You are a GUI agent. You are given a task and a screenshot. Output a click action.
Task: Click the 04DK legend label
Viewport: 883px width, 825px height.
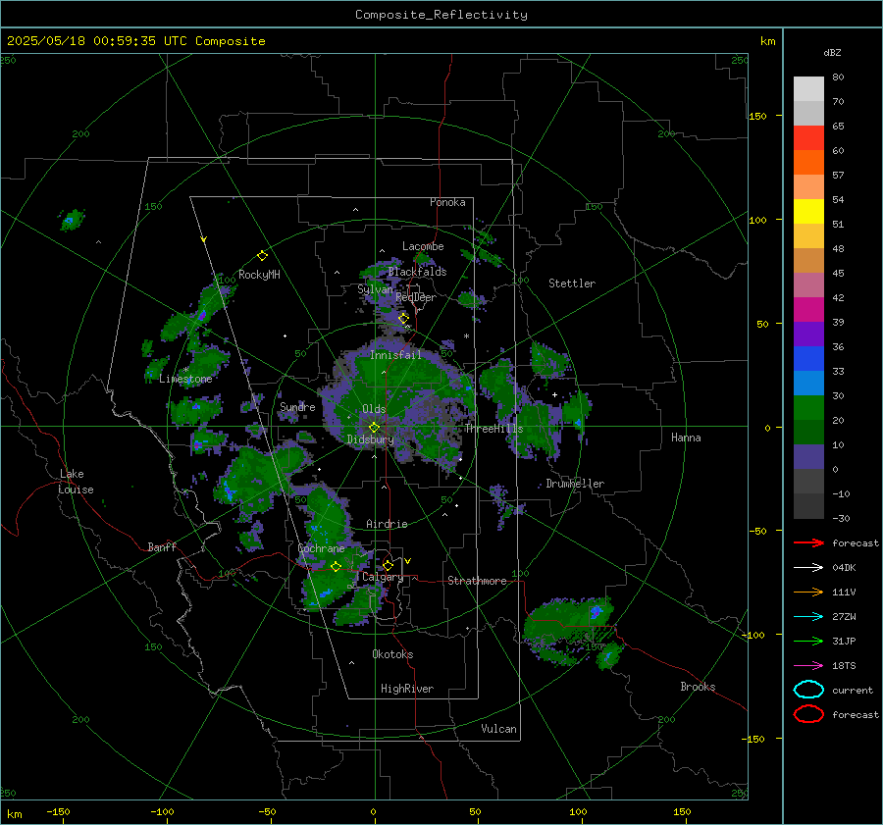tap(844, 568)
